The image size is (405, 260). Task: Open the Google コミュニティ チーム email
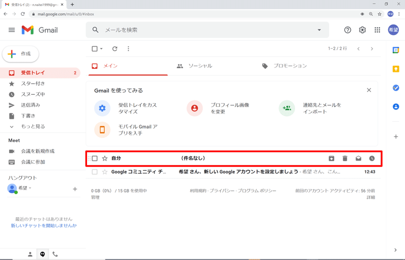(x=234, y=172)
